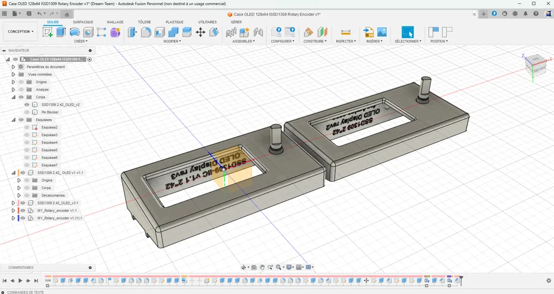This screenshot has height=294, width=554.
Task: Toggle visibility of Esquisse7
Action: (x=27, y=165)
